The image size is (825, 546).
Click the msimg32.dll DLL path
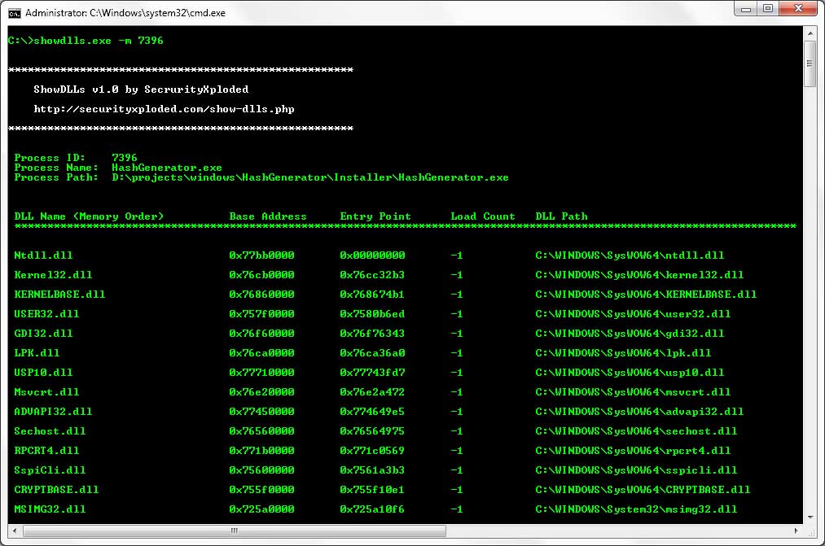click(x=636, y=509)
